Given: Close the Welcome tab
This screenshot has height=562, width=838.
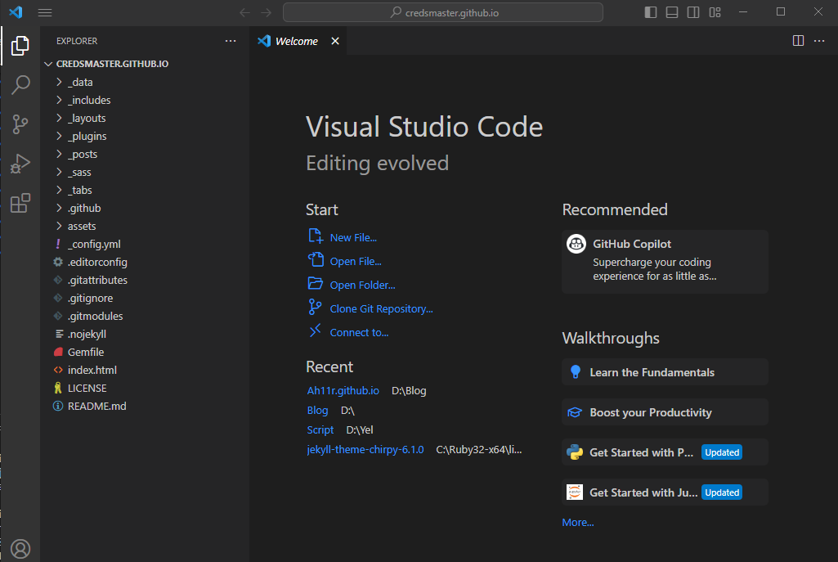Looking at the screenshot, I should 335,41.
